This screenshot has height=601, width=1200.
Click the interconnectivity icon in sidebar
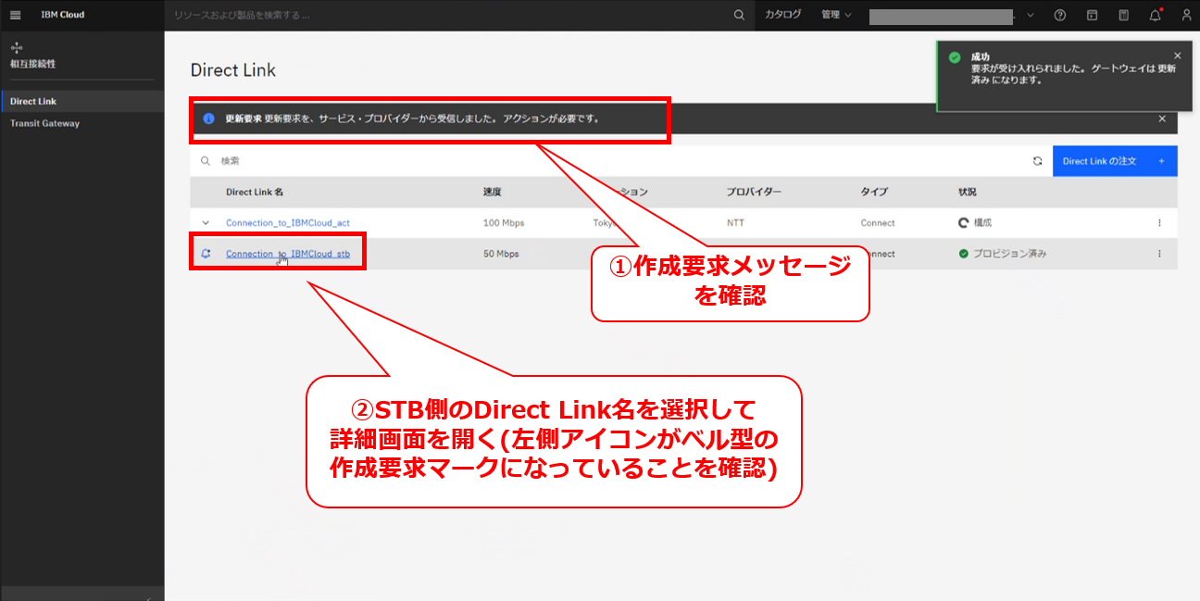(16, 47)
